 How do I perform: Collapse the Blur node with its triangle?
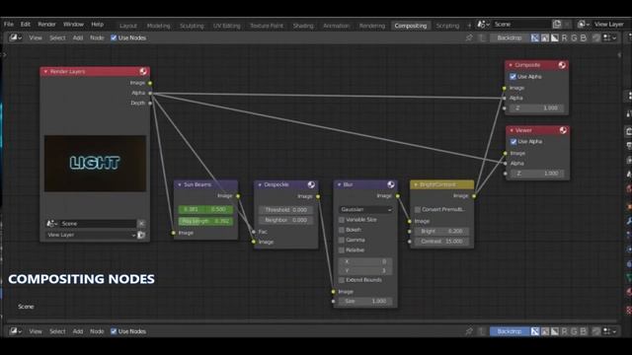pos(340,184)
